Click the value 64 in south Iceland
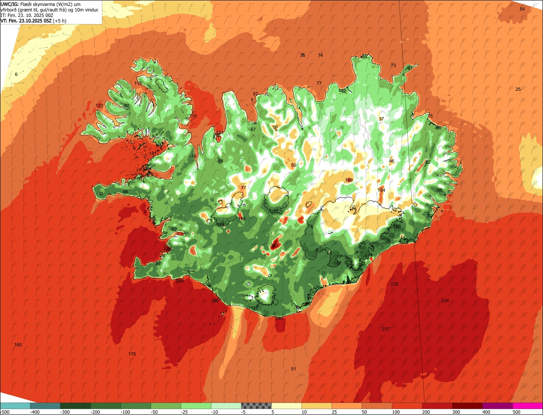 329,253
